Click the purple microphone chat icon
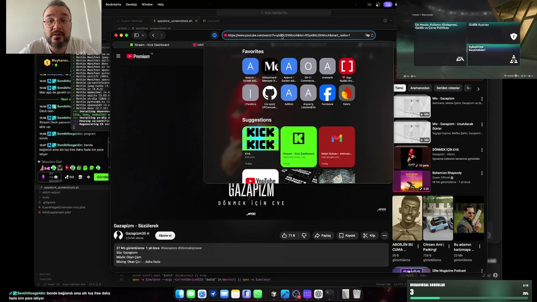 point(43,177)
